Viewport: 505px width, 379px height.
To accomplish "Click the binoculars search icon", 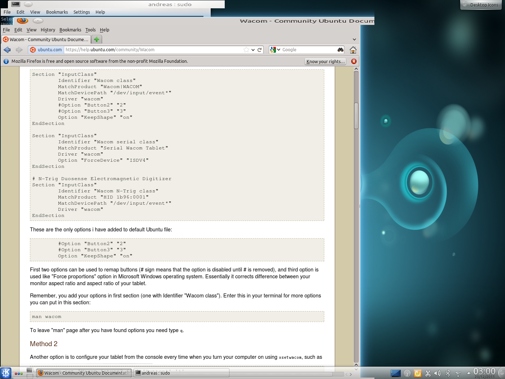I will tap(340, 50).
